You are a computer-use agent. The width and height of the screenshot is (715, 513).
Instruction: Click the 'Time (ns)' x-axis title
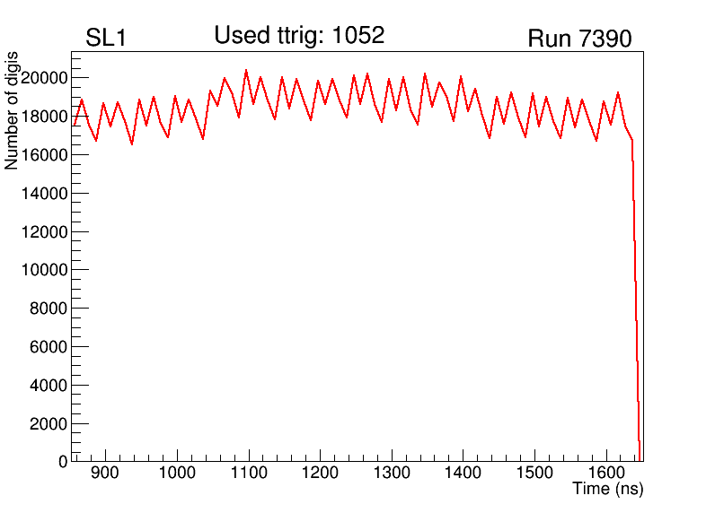tap(608, 489)
